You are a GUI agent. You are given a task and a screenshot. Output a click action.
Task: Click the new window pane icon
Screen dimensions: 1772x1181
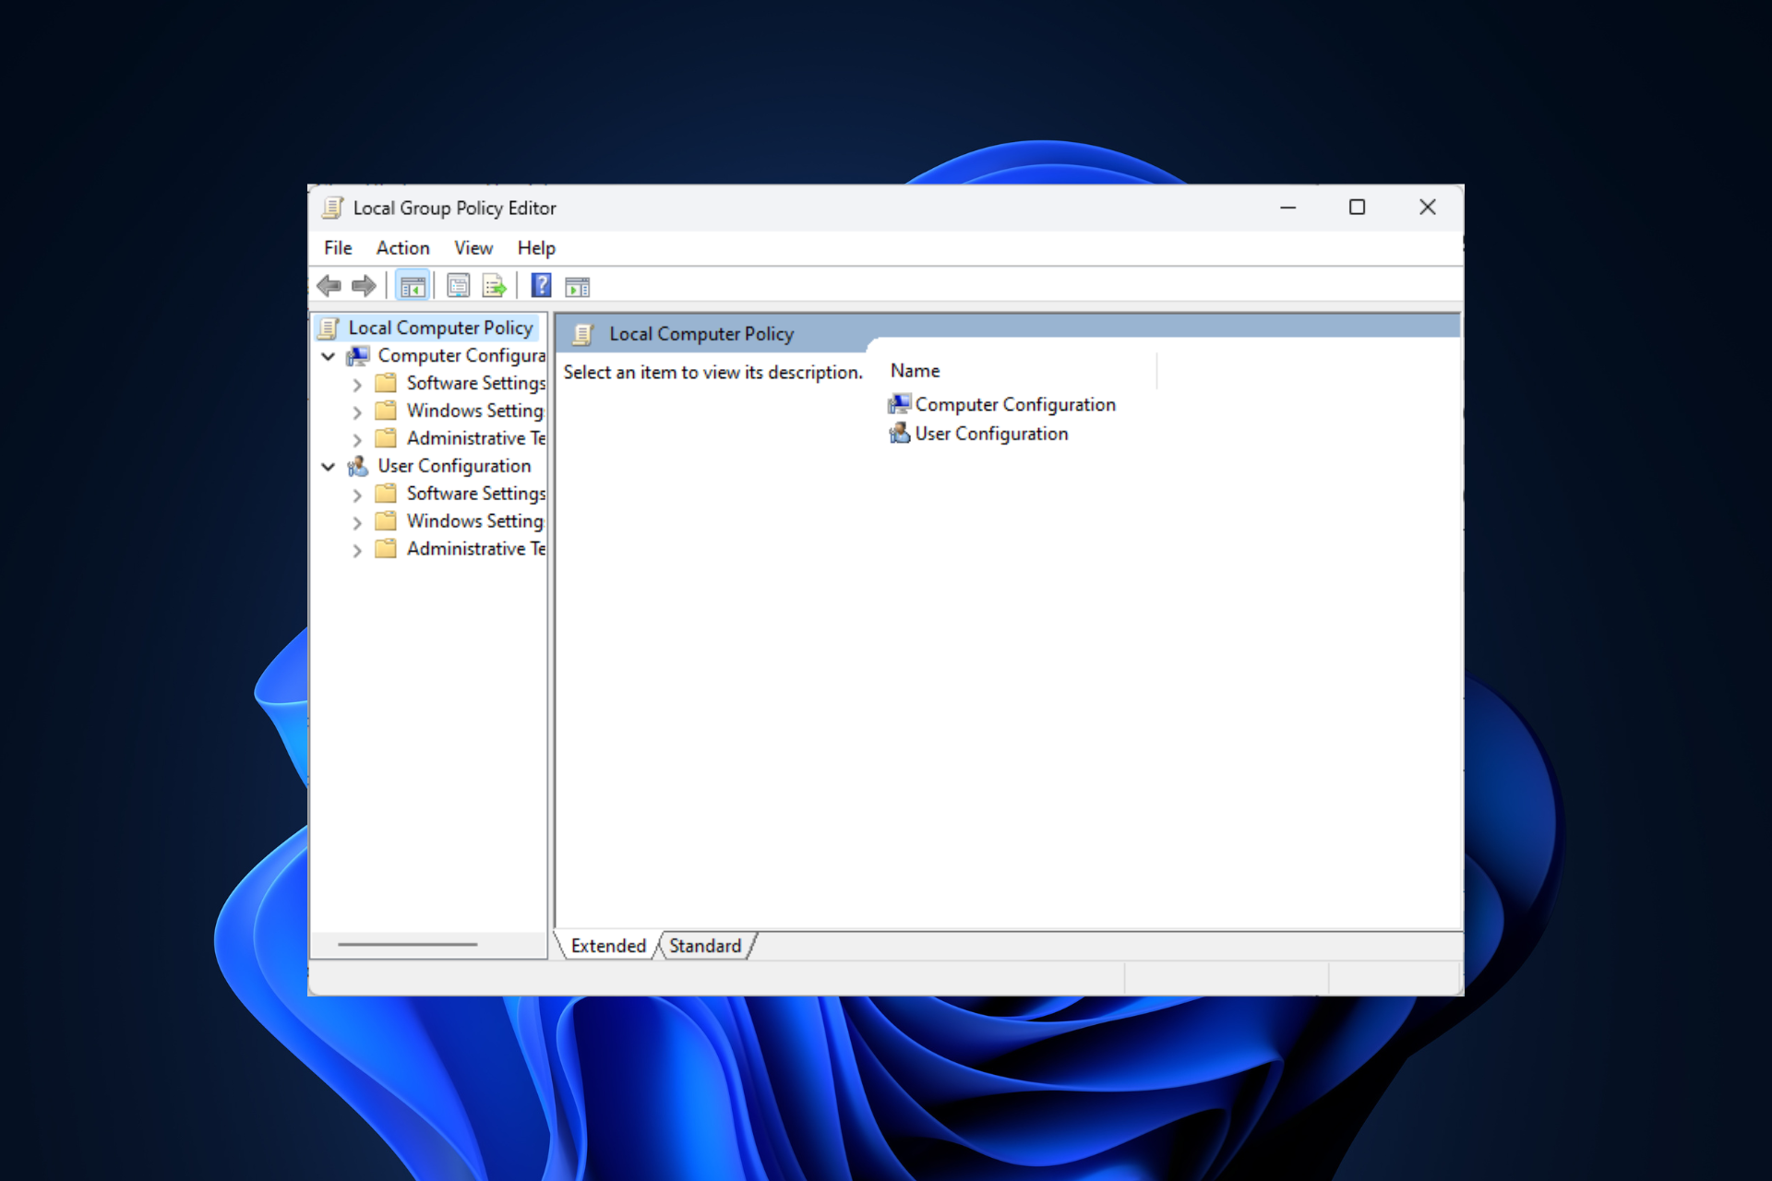(x=578, y=286)
